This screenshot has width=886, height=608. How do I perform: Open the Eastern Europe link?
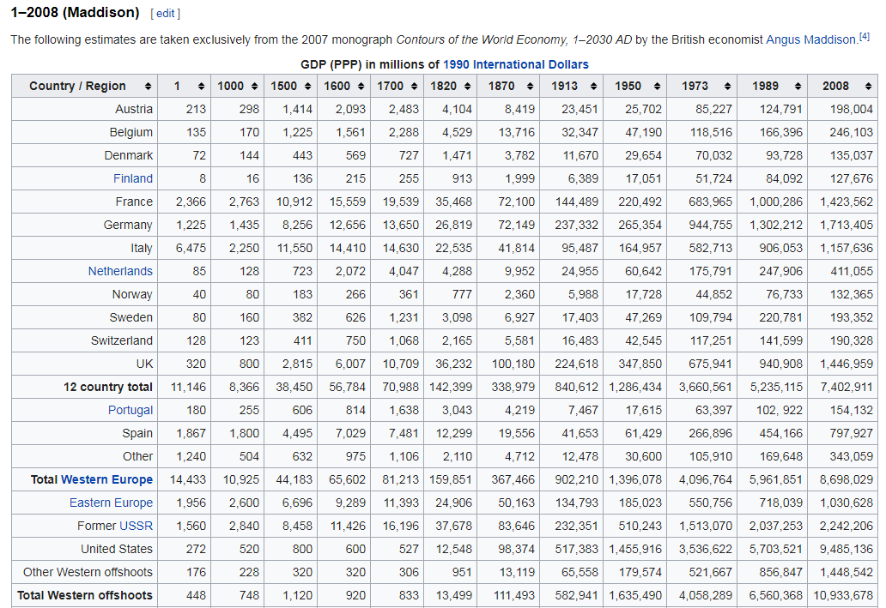111,503
